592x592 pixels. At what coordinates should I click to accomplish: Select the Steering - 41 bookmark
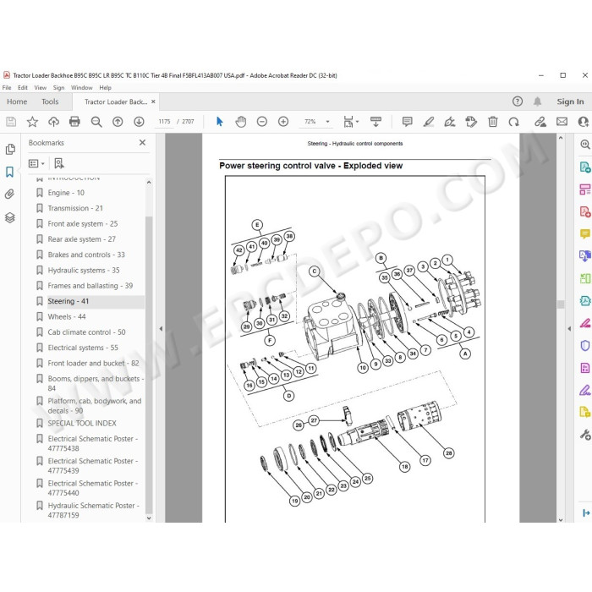pyautogui.click(x=68, y=301)
